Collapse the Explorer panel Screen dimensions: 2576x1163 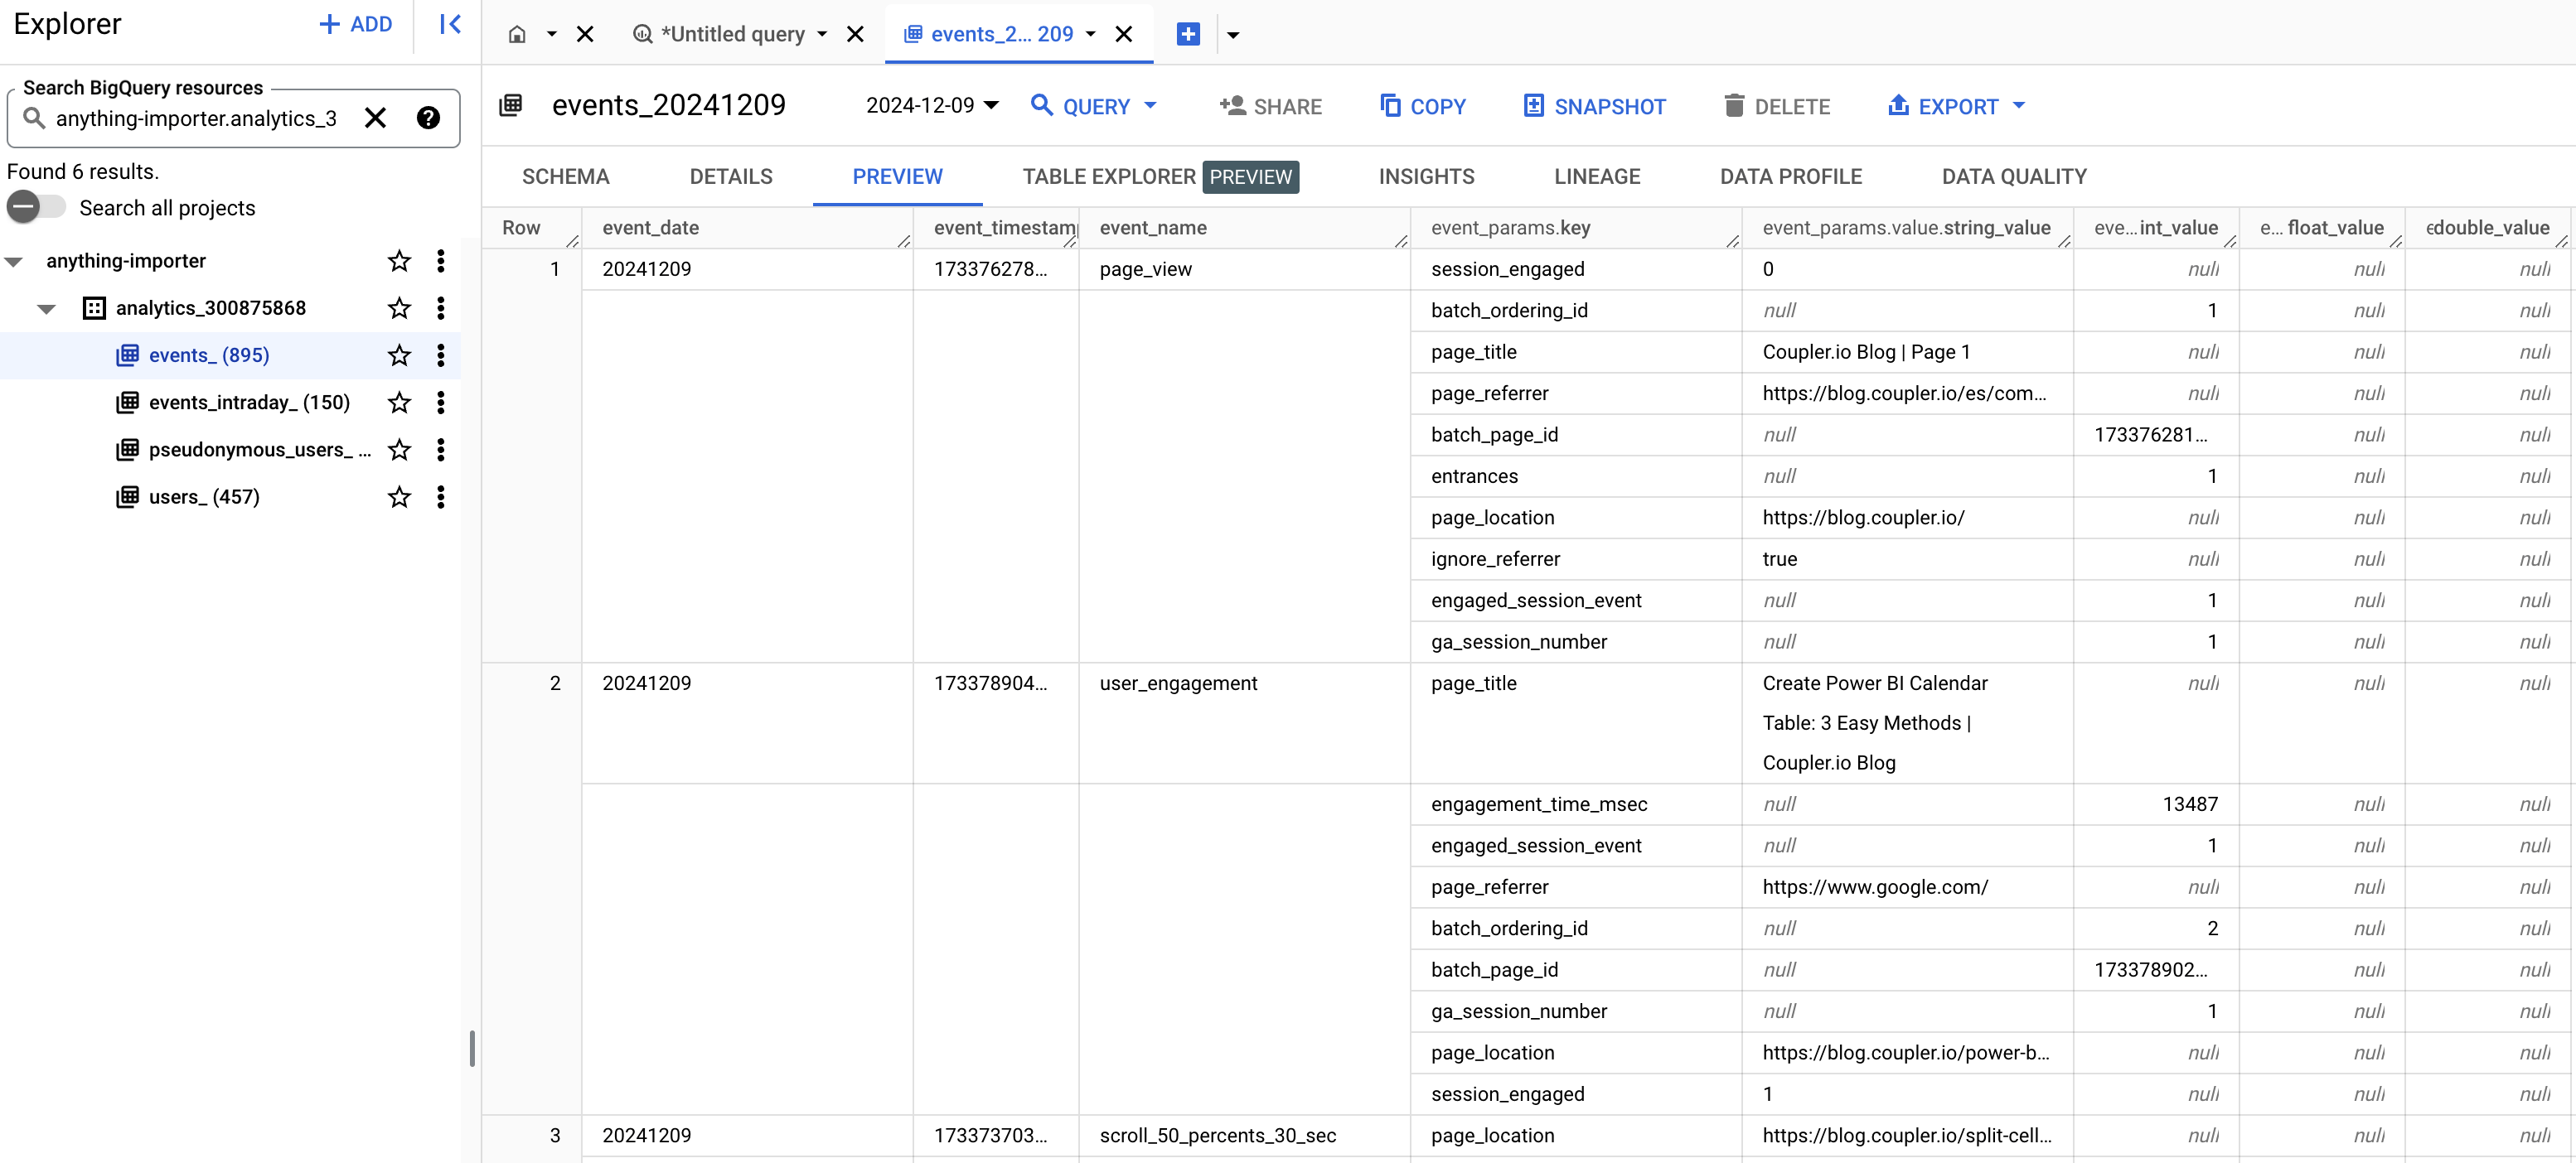(450, 25)
